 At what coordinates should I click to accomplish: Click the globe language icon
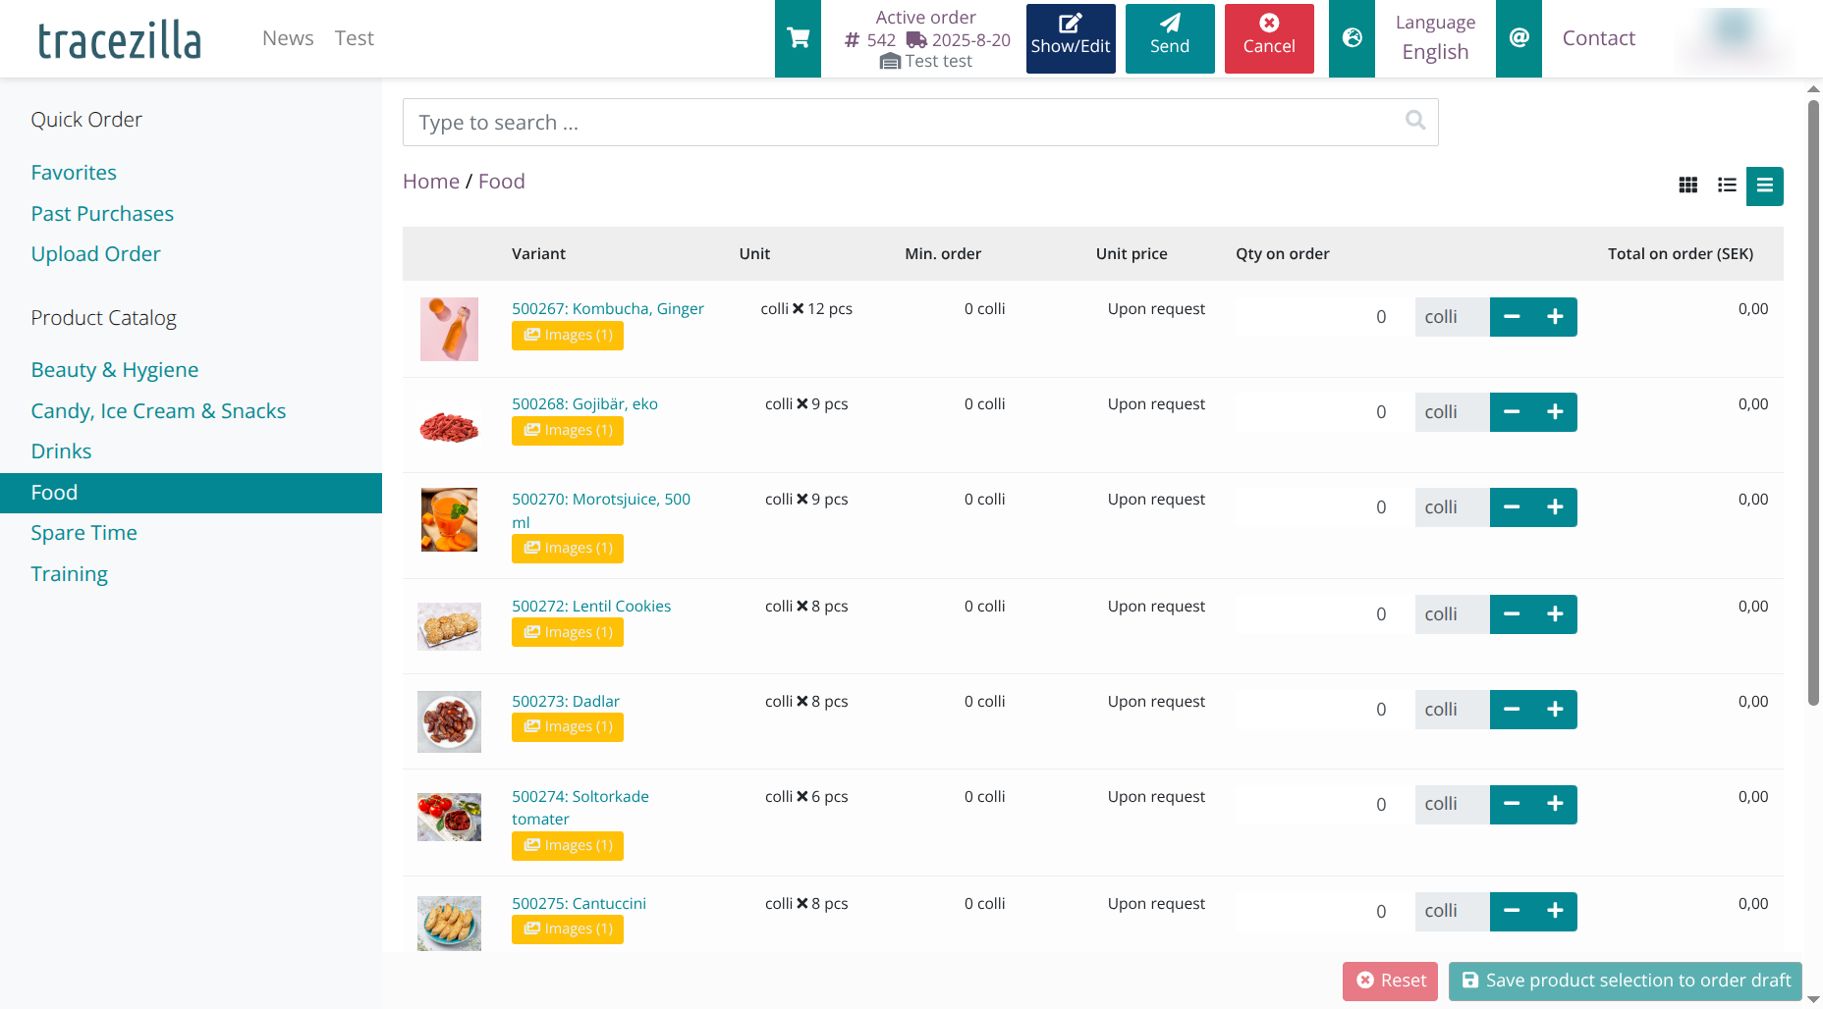(1352, 38)
